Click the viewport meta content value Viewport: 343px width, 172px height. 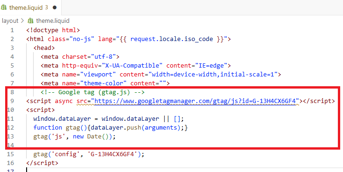pos(213,74)
